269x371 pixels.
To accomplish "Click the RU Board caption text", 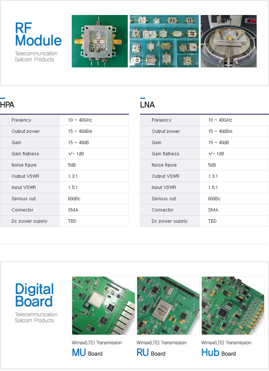I will [151, 353].
